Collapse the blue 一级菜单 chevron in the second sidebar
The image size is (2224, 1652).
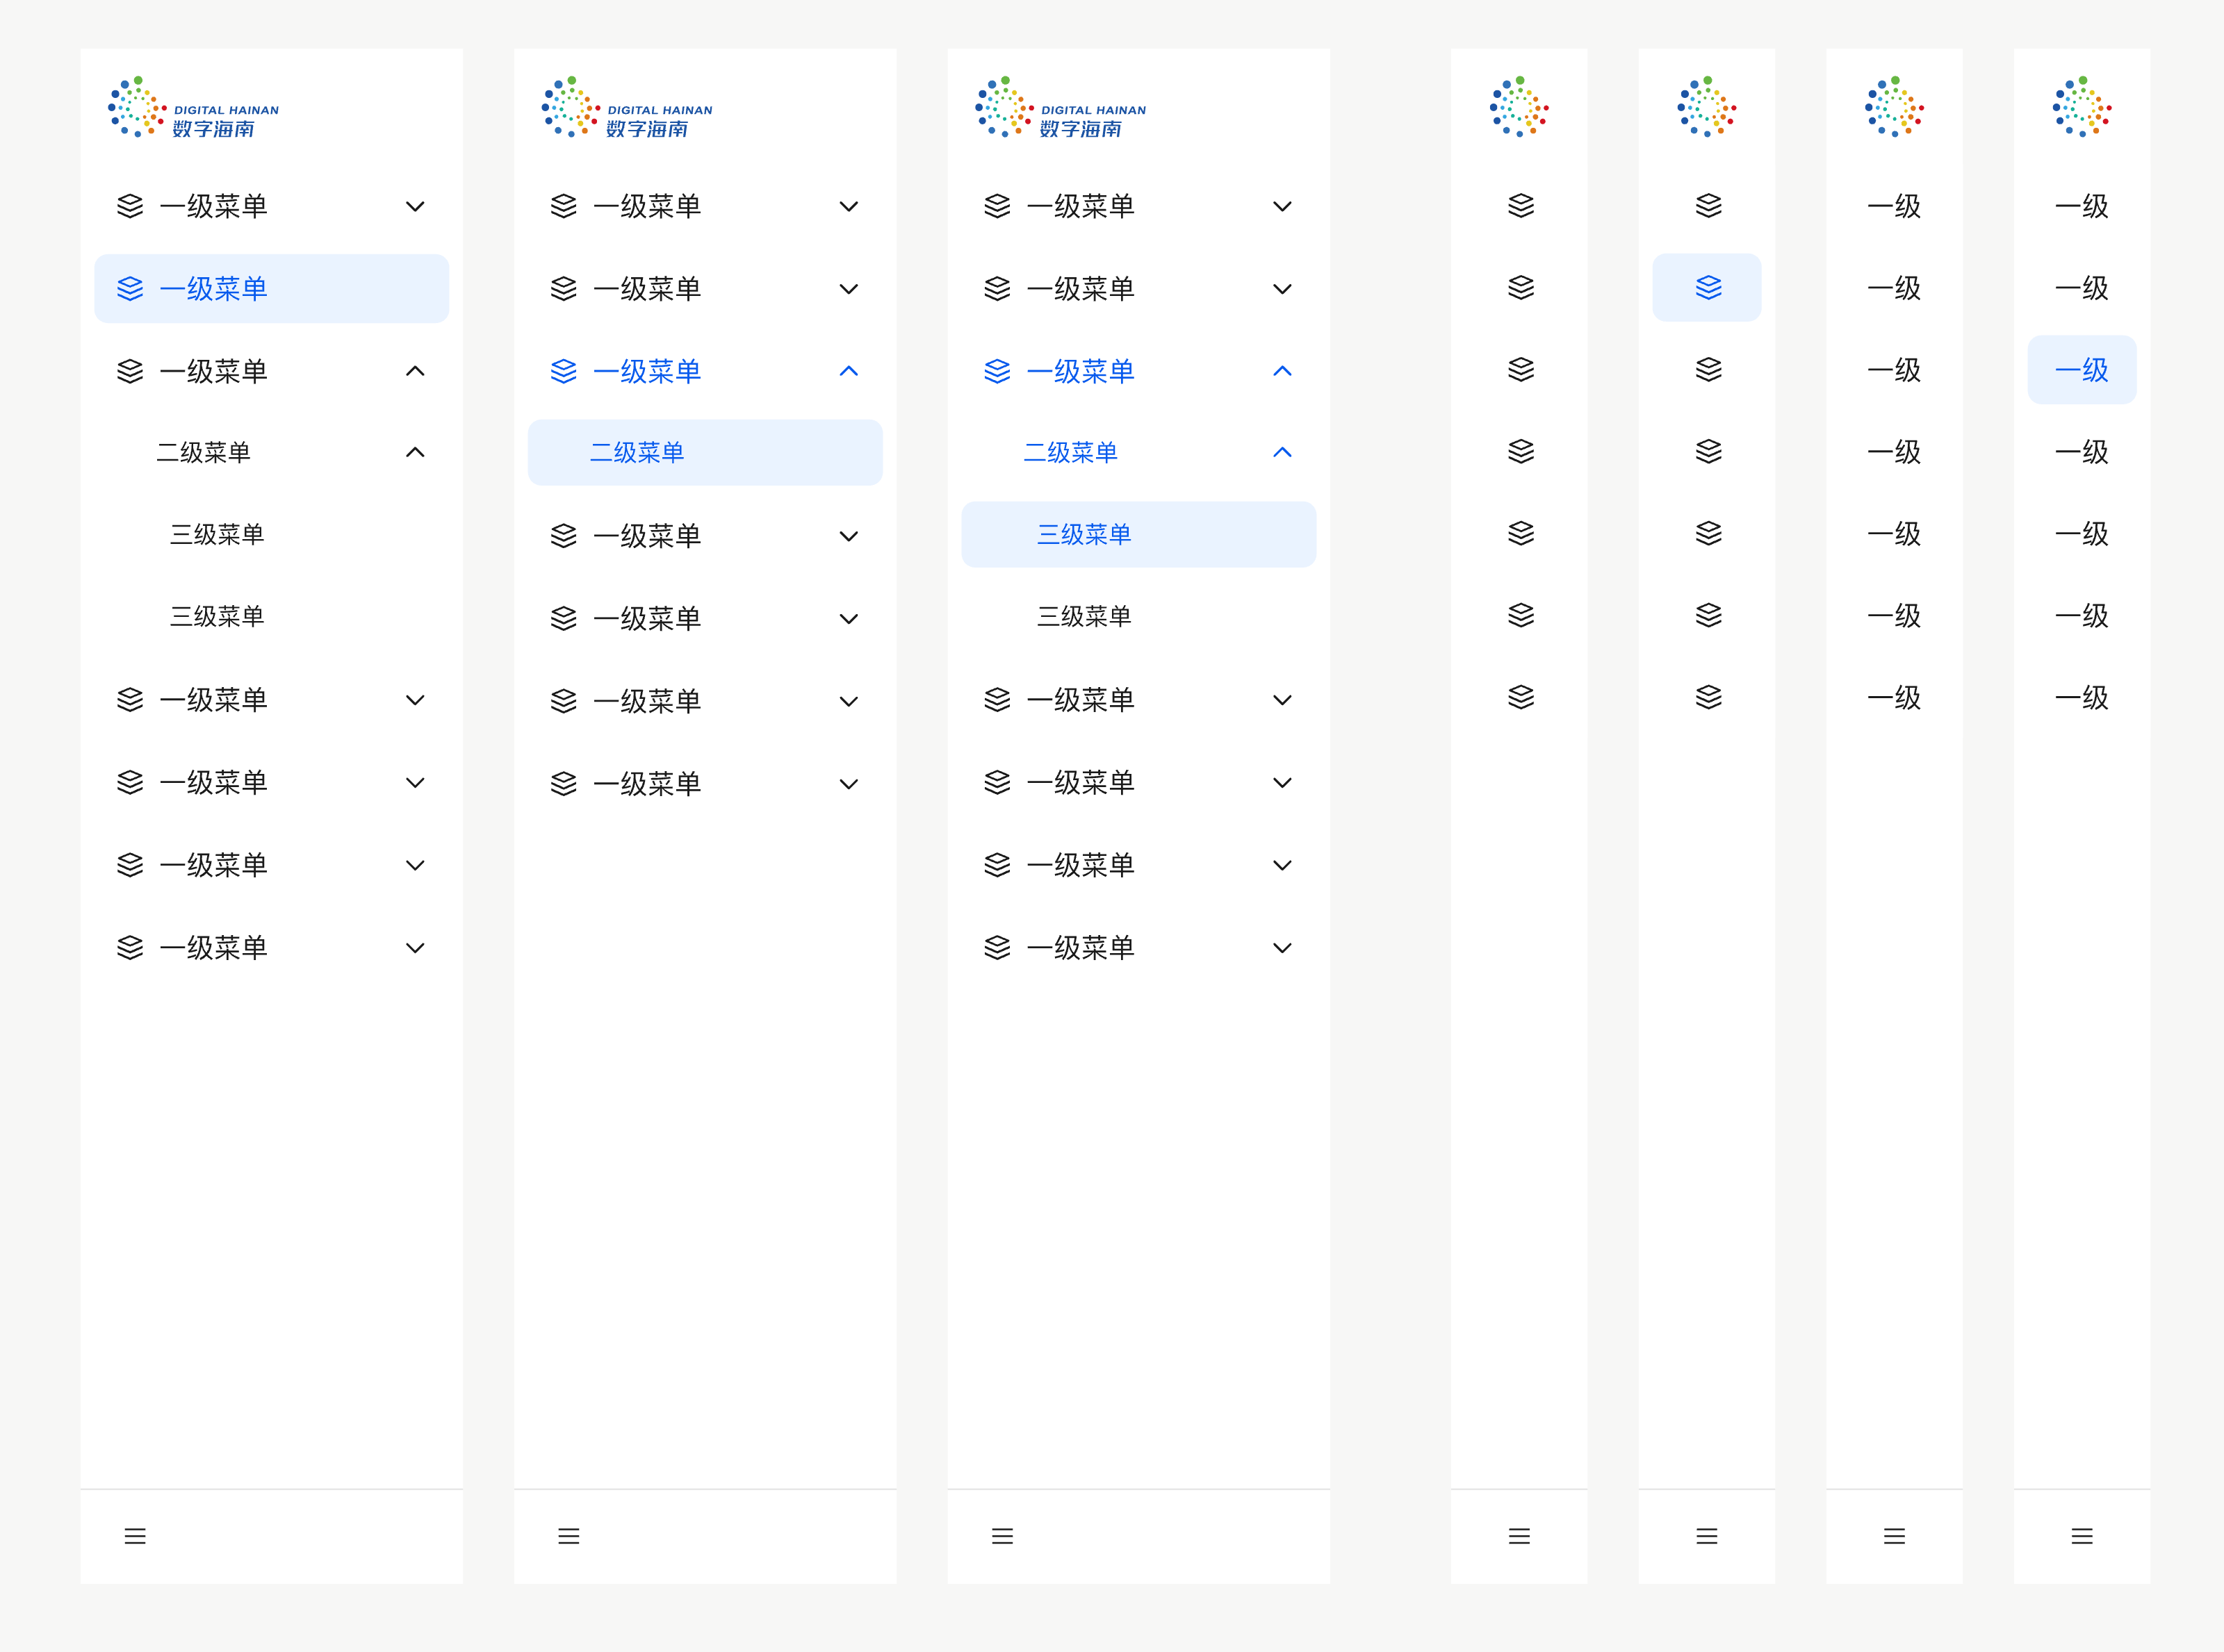tap(849, 371)
